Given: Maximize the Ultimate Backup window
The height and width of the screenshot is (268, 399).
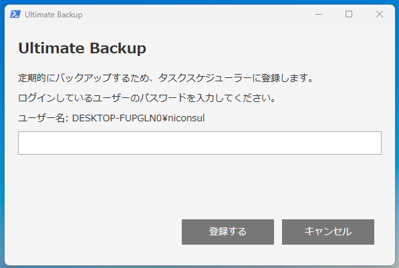Looking at the screenshot, I should [349, 14].
